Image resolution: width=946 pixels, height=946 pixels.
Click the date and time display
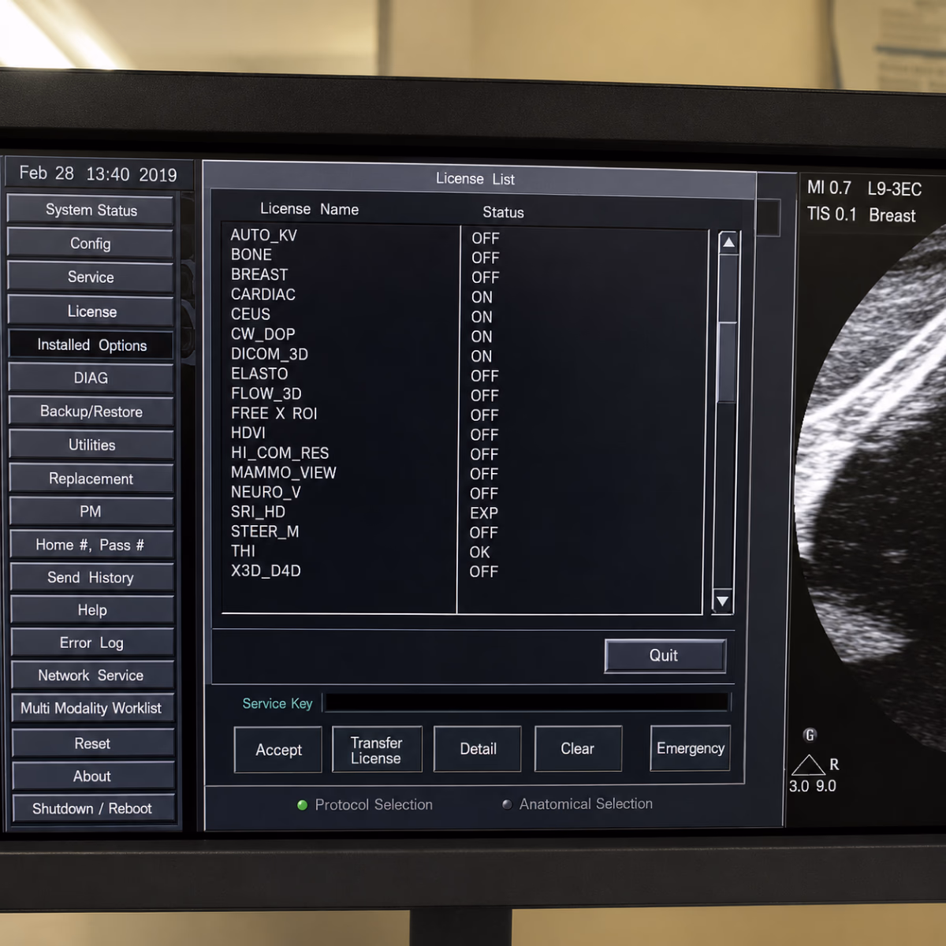click(x=98, y=173)
